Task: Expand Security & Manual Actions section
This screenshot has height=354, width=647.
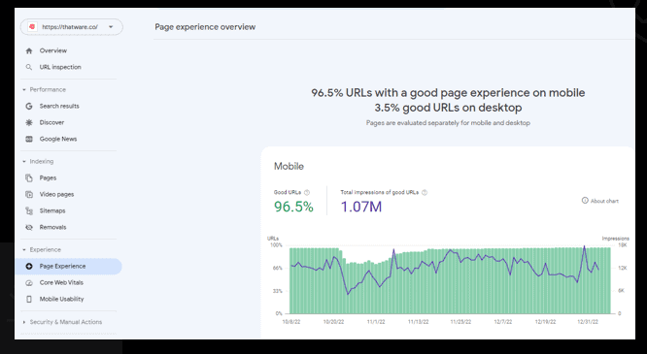Action: tap(24, 322)
